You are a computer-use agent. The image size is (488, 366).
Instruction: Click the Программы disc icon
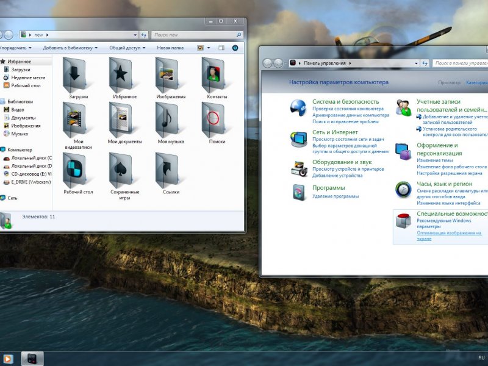(x=299, y=192)
